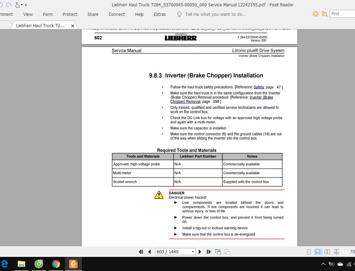This screenshot has width=355, height=271.
Task: Select the touch mode hand icon
Action: tap(17, 5)
